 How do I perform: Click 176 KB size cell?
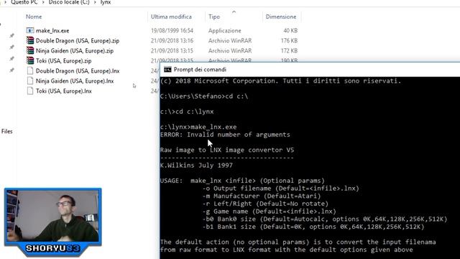pyautogui.click(x=289, y=40)
